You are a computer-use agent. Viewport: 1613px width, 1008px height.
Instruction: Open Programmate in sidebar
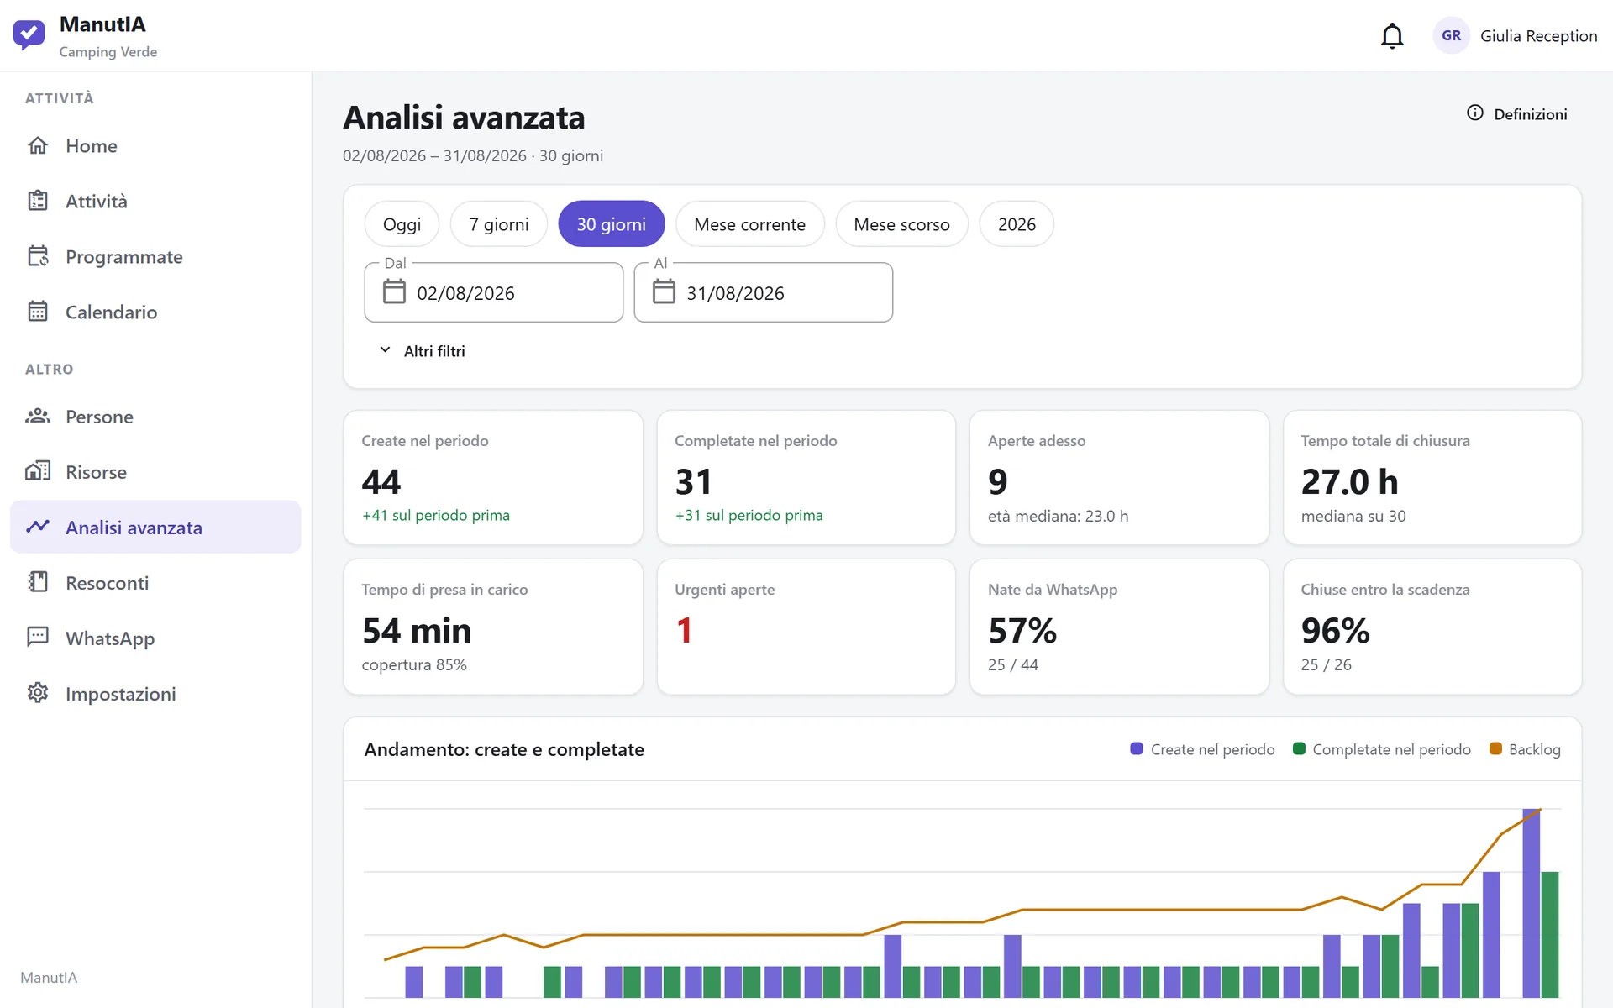click(x=155, y=256)
